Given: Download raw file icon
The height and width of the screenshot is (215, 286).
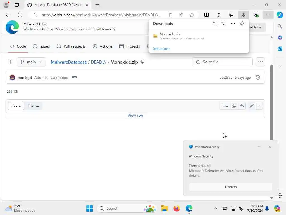Looking at the screenshot, I should (x=242, y=106).
